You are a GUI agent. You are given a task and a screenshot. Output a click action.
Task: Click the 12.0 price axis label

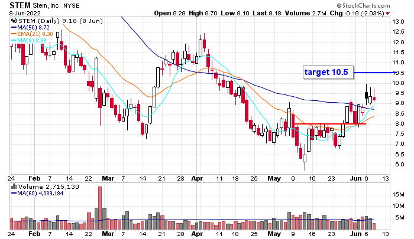(x=398, y=42)
